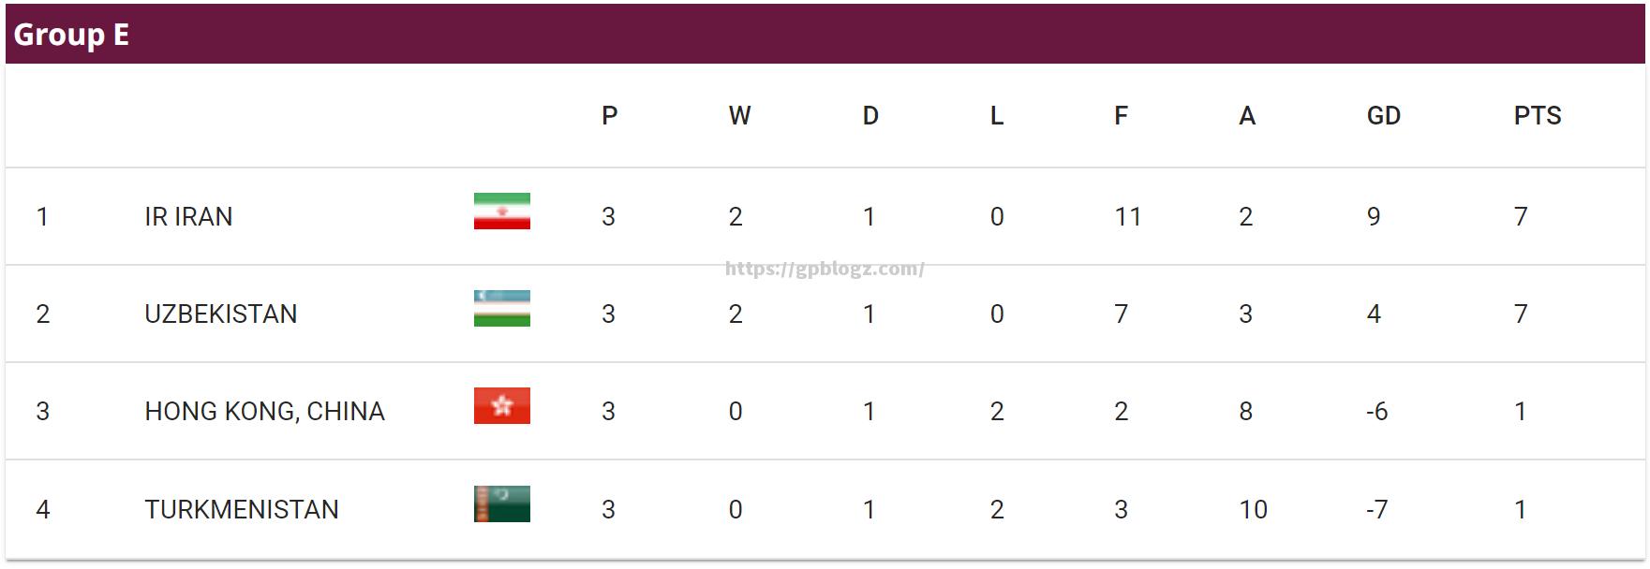Click the W column header
The image size is (1650, 569).
tap(739, 116)
